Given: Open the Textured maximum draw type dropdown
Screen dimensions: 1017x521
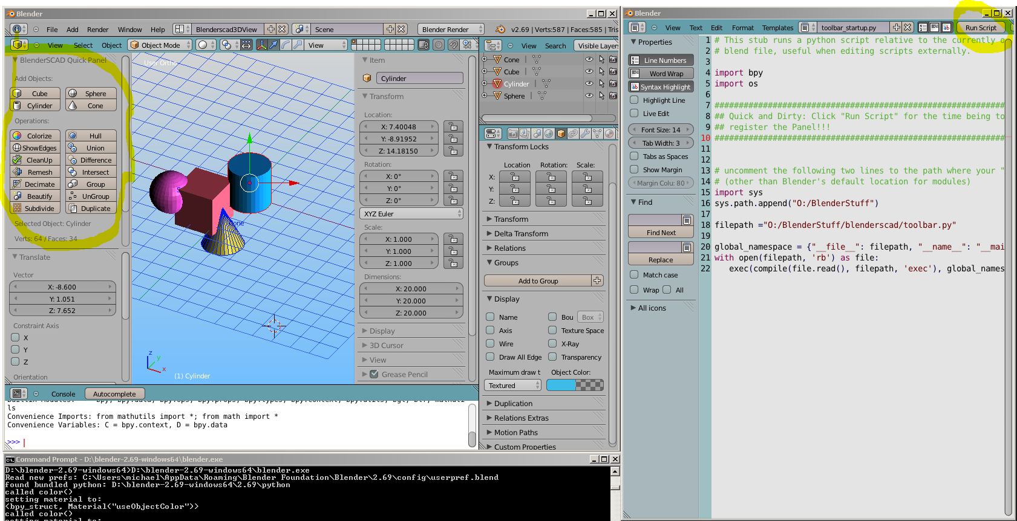Looking at the screenshot, I should [512, 386].
